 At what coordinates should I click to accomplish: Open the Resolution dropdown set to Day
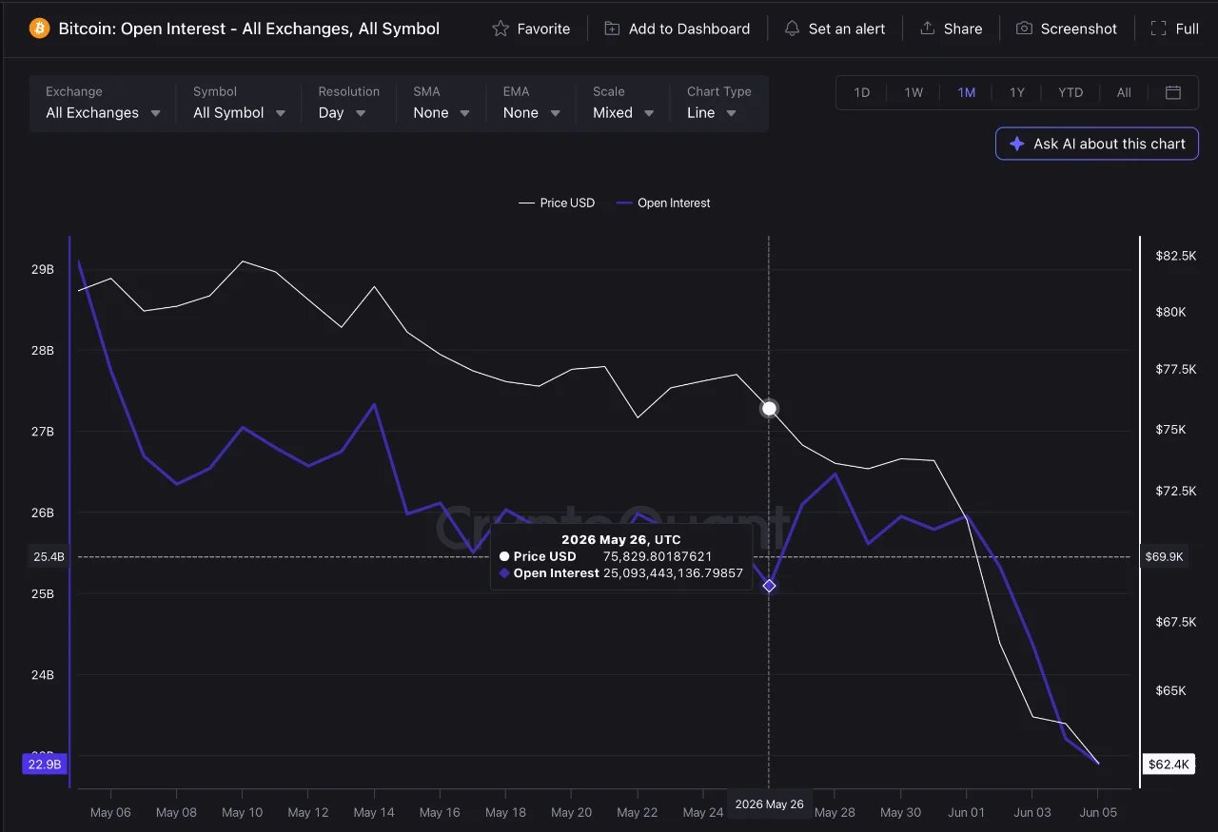tap(348, 104)
